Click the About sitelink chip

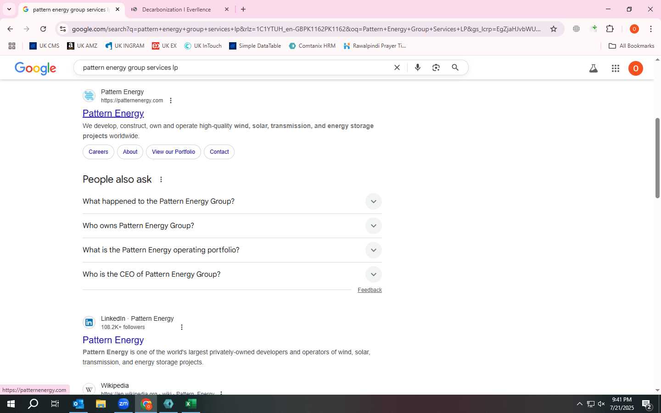(x=130, y=152)
